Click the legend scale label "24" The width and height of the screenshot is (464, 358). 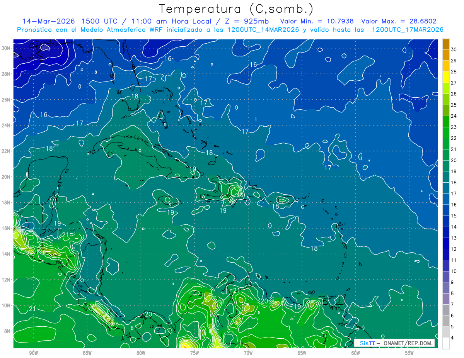(454, 116)
